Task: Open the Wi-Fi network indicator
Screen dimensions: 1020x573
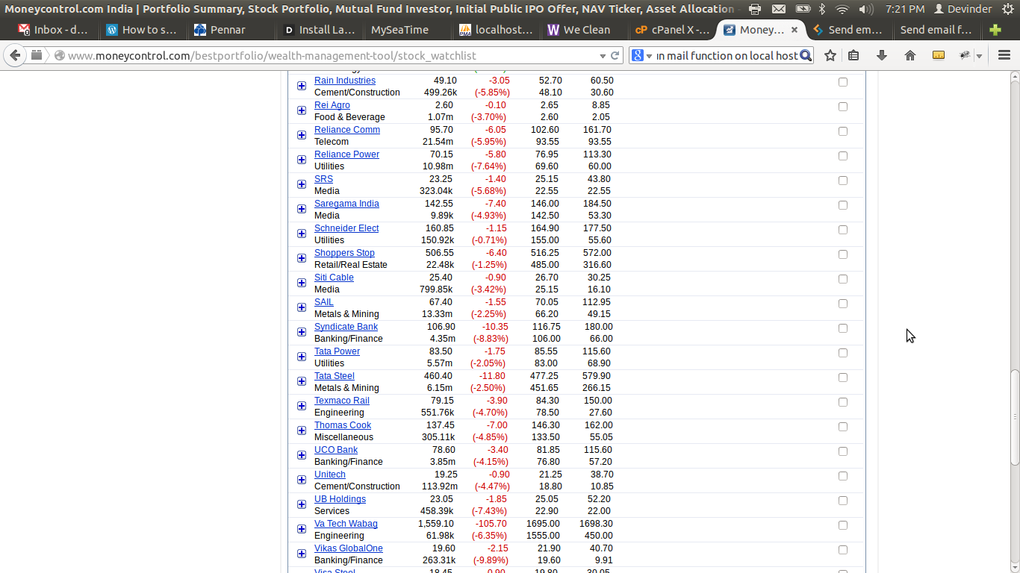Action: pyautogui.click(x=842, y=9)
